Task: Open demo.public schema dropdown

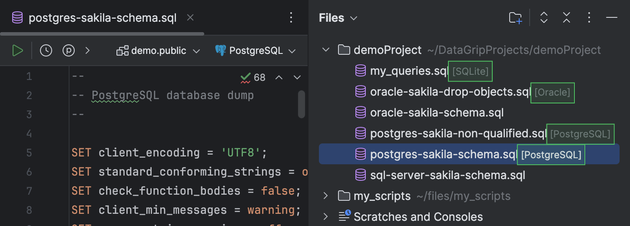Action: pos(158,51)
